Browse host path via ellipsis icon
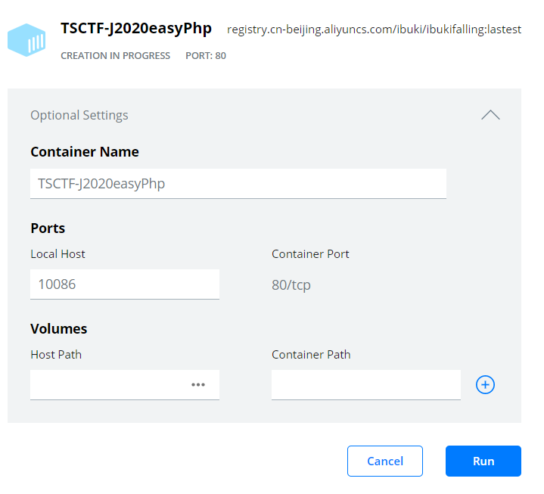The width and height of the screenshot is (544, 494). pos(198,385)
